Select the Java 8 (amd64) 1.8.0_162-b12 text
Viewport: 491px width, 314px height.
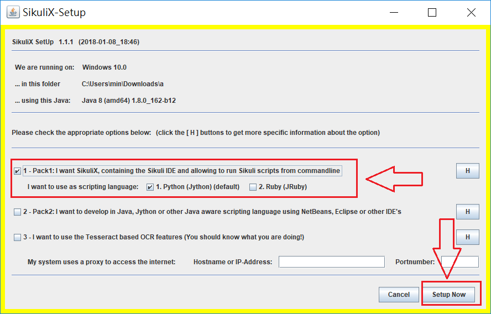coord(129,101)
